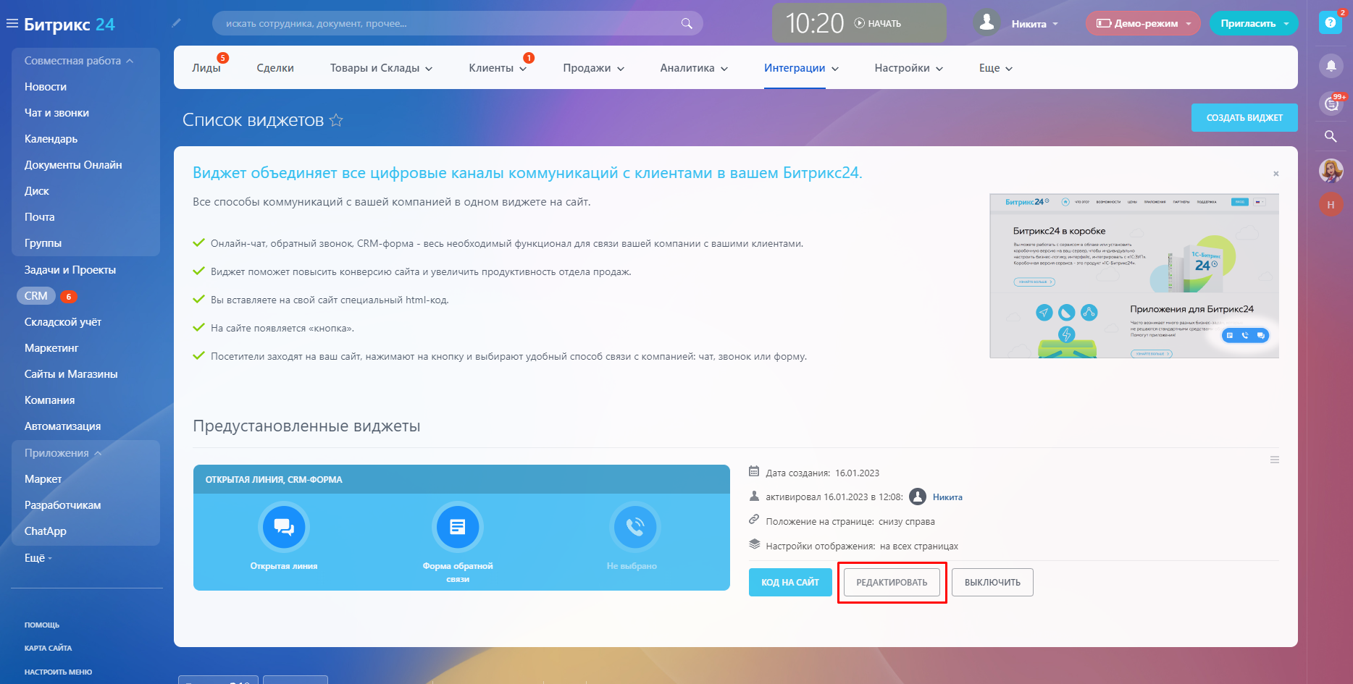Image resolution: width=1353 pixels, height=684 pixels.
Task: Click the right sidebar search magnifier icon
Action: (x=1331, y=136)
